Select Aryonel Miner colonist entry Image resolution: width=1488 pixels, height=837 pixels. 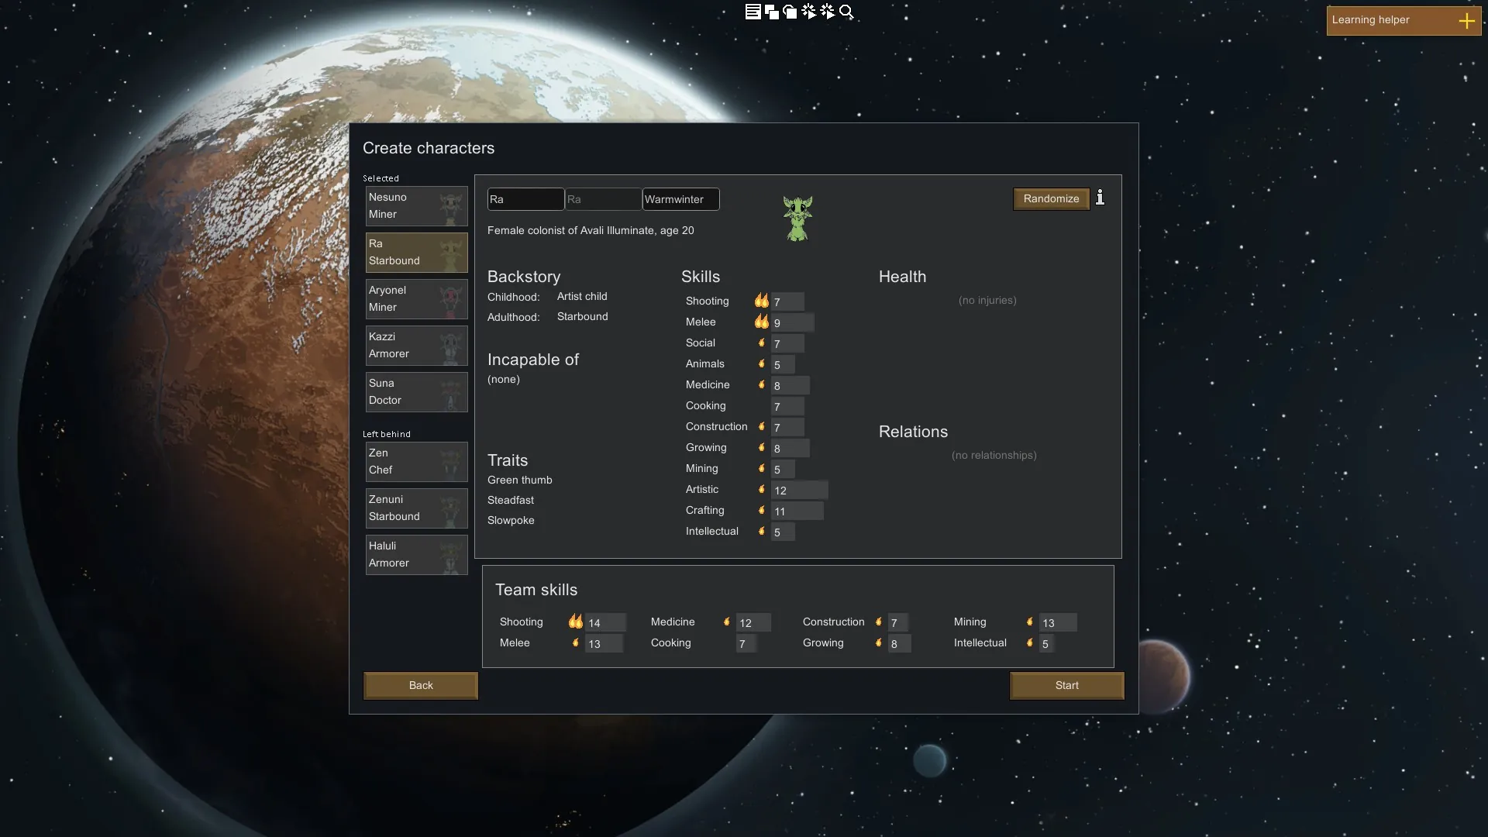(x=416, y=299)
